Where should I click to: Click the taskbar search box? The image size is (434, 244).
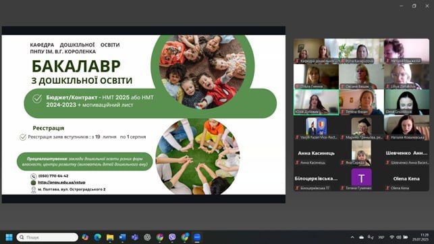47,237
